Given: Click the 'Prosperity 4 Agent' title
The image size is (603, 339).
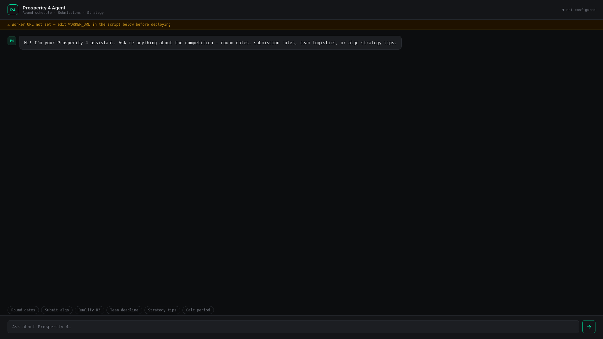Looking at the screenshot, I should point(44,8).
